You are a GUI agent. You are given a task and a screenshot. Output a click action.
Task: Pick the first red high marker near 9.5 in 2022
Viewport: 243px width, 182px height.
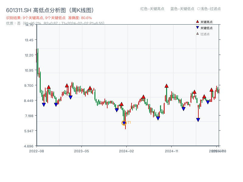point(49,87)
